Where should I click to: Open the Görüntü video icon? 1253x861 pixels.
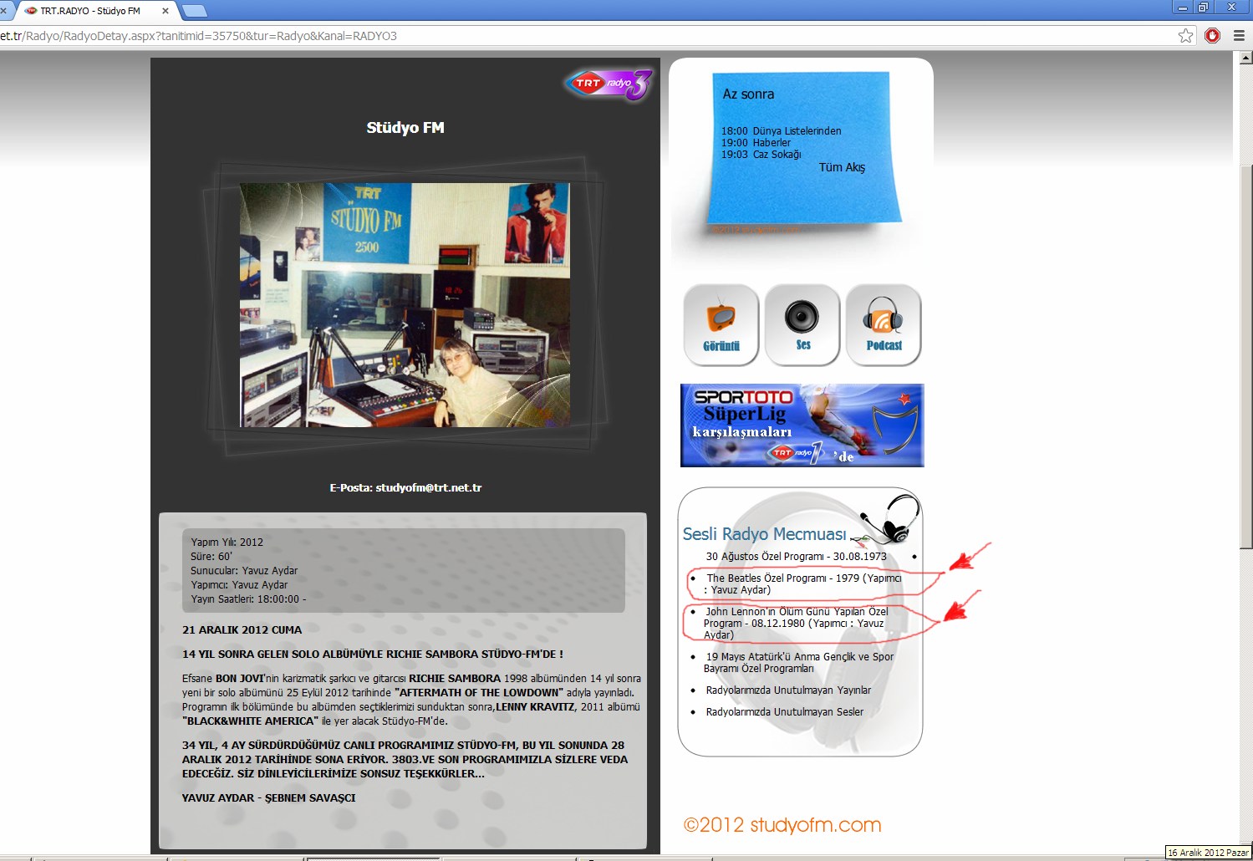[721, 325]
